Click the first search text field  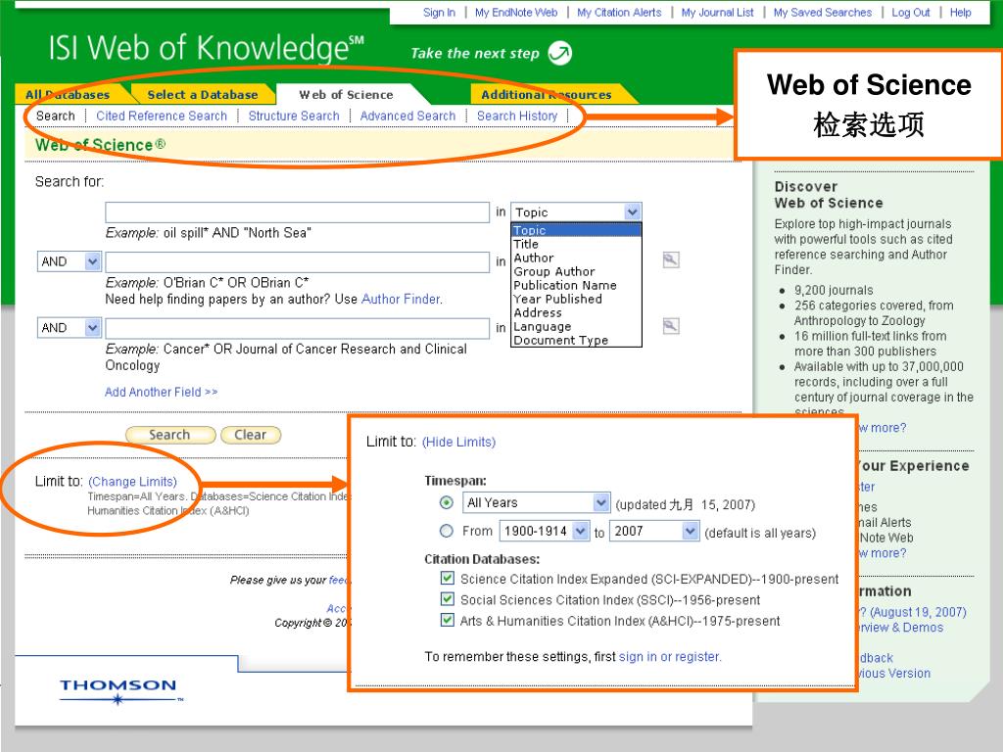coord(298,212)
